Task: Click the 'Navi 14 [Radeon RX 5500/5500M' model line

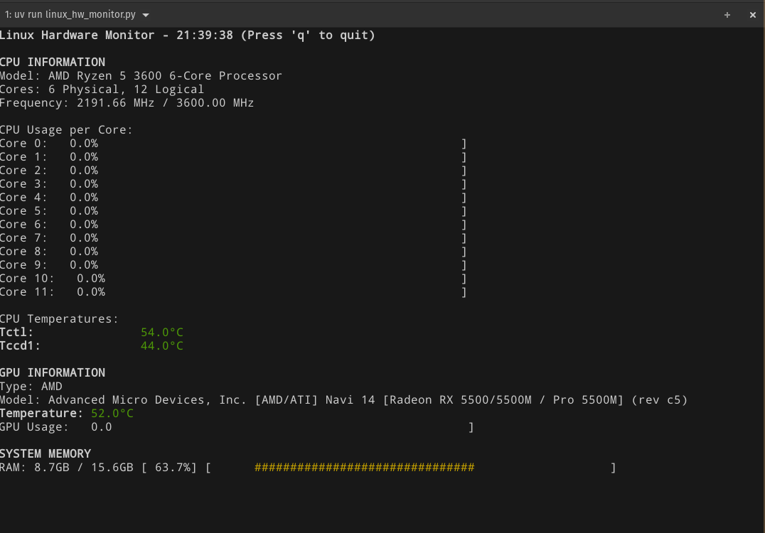Action: point(344,400)
